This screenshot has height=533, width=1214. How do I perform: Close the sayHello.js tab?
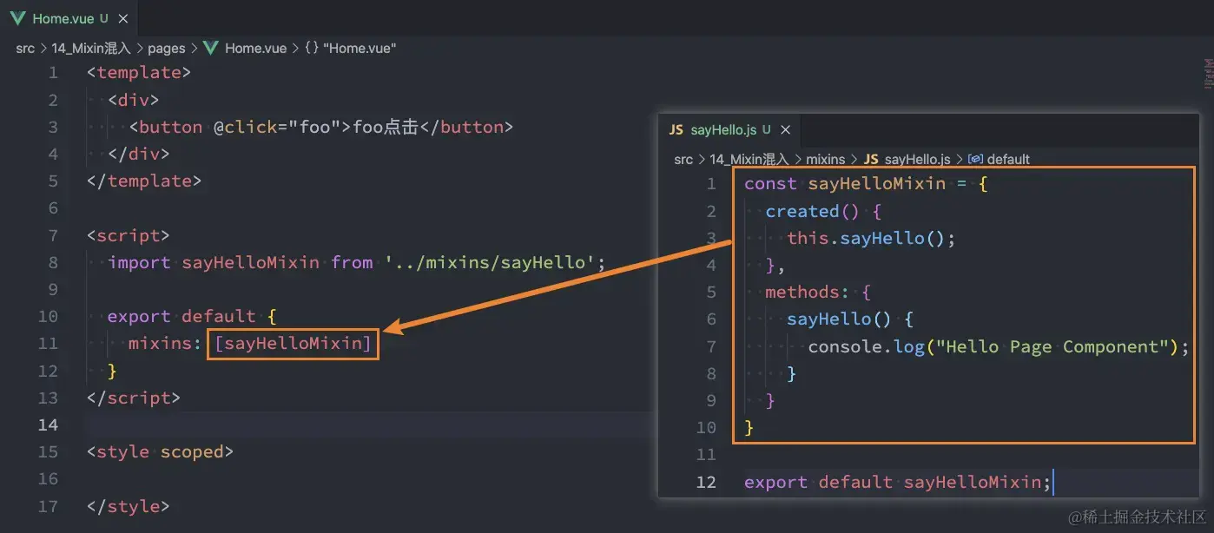click(x=785, y=130)
